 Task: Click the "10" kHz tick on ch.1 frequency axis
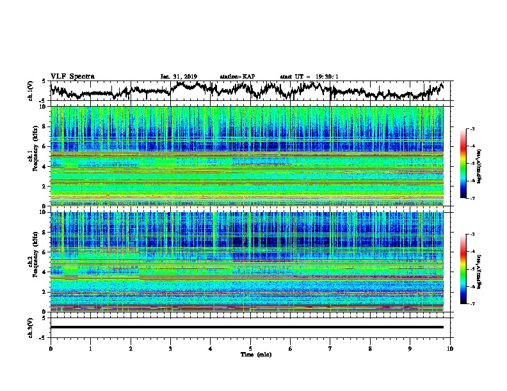coord(43,107)
